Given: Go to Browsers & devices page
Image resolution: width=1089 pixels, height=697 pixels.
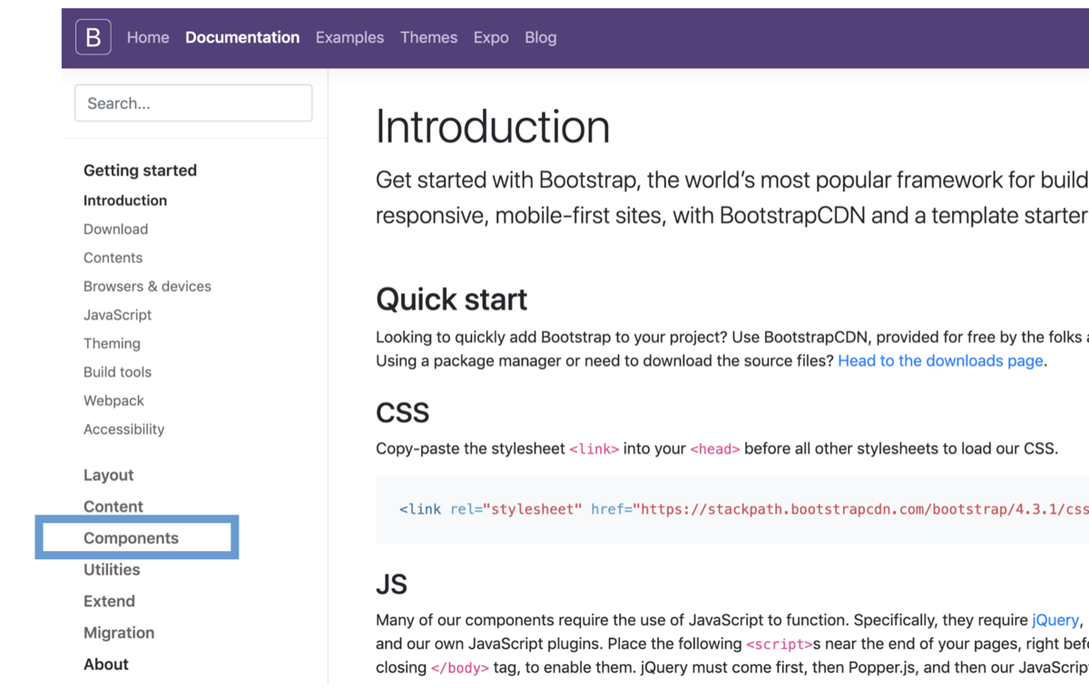Looking at the screenshot, I should (147, 286).
